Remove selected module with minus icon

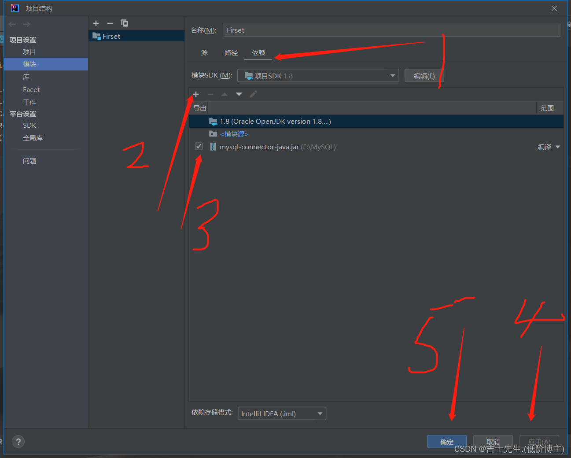pos(110,23)
